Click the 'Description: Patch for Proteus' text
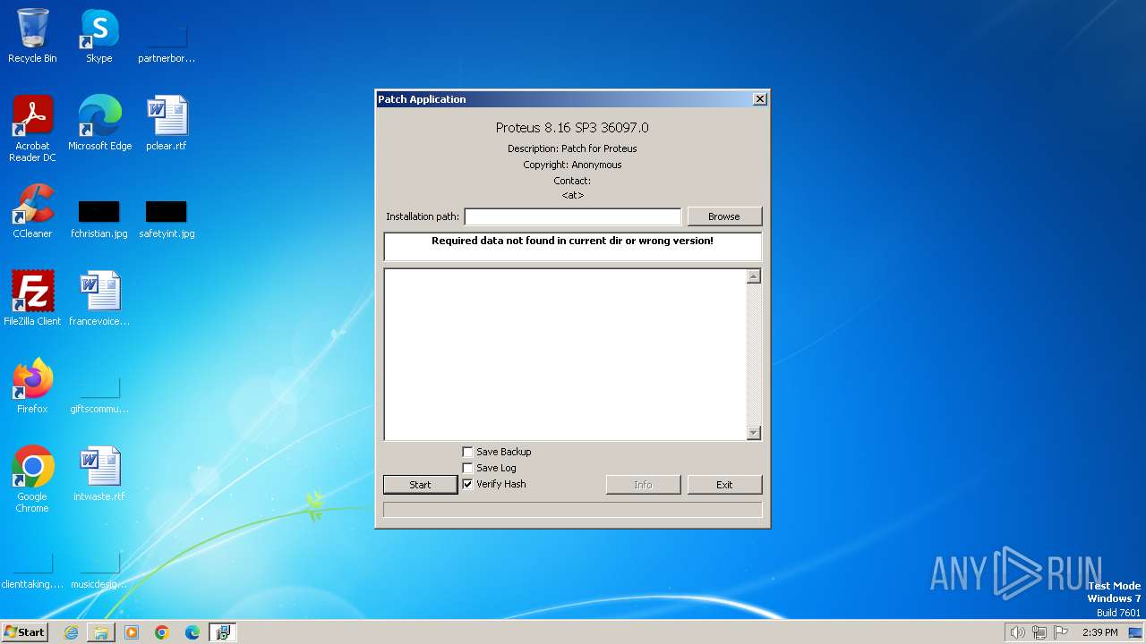Image resolution: width=1146 pixels, height=644 pixels. pyautogui.click(x=572, y=148)
